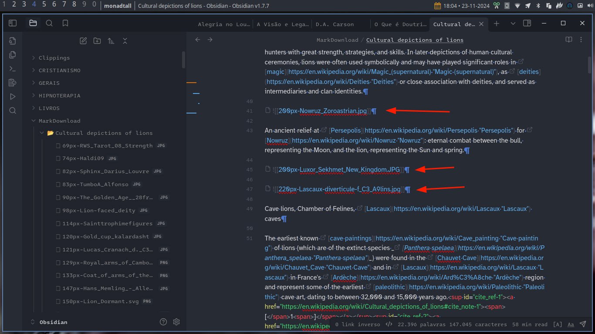The width and height of the screenshot is (595, 334).
Task: Click the file explorer scrollbar
Action: tap(183, 61)
